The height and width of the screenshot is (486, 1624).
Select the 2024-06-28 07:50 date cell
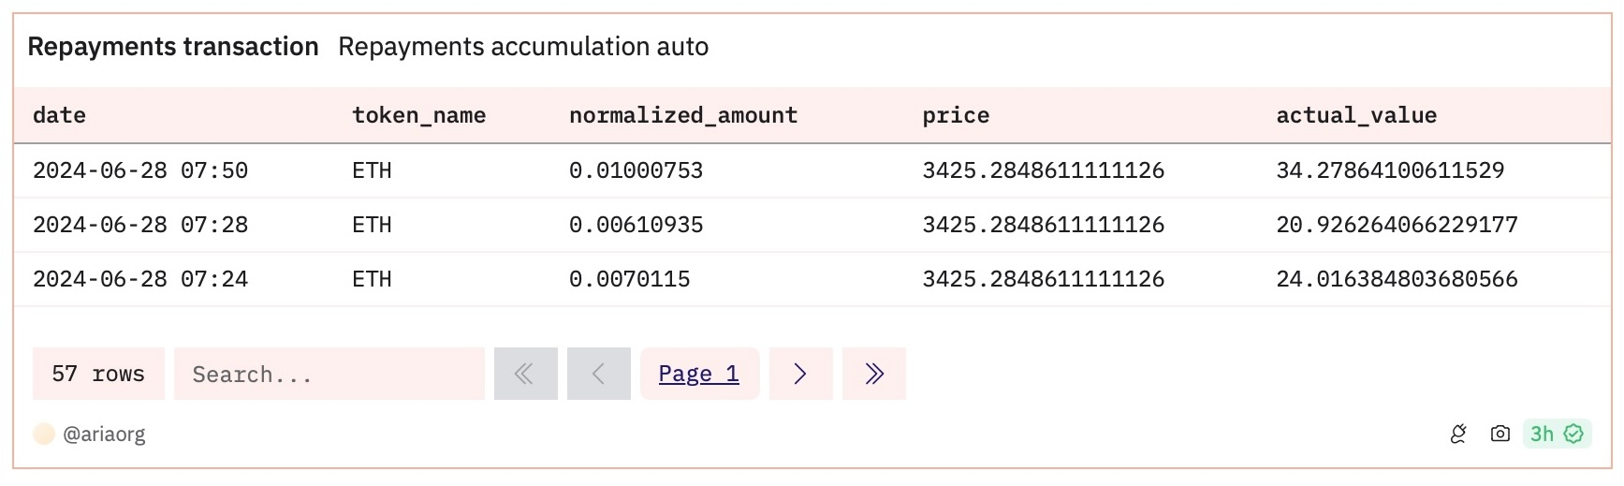pos(140,170)
